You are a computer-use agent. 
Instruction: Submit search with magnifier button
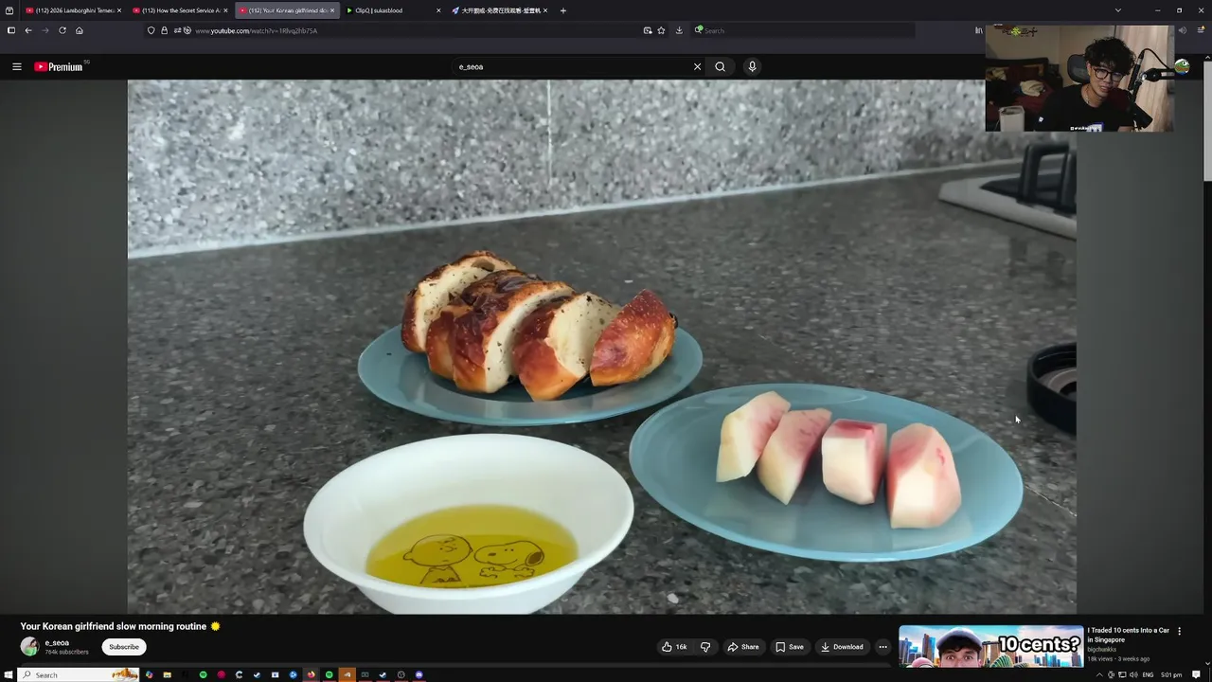[x=720, y=66]
